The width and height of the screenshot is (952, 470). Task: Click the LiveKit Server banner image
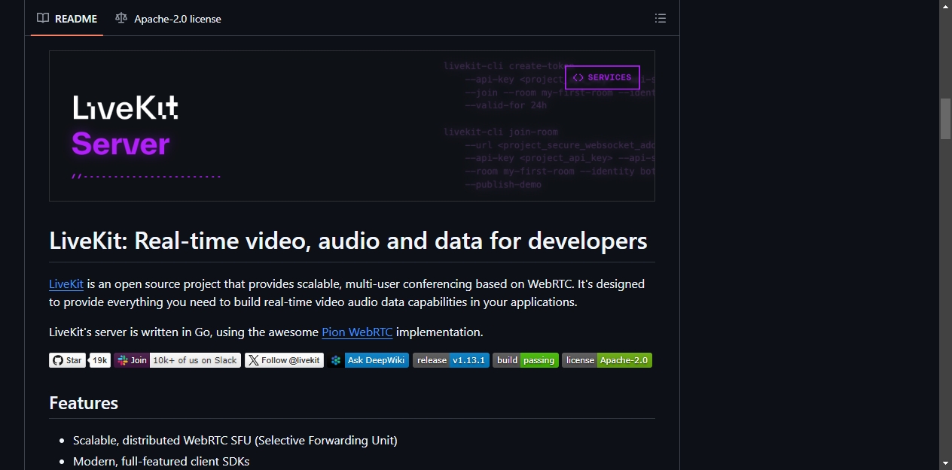(x=352, y=126)
